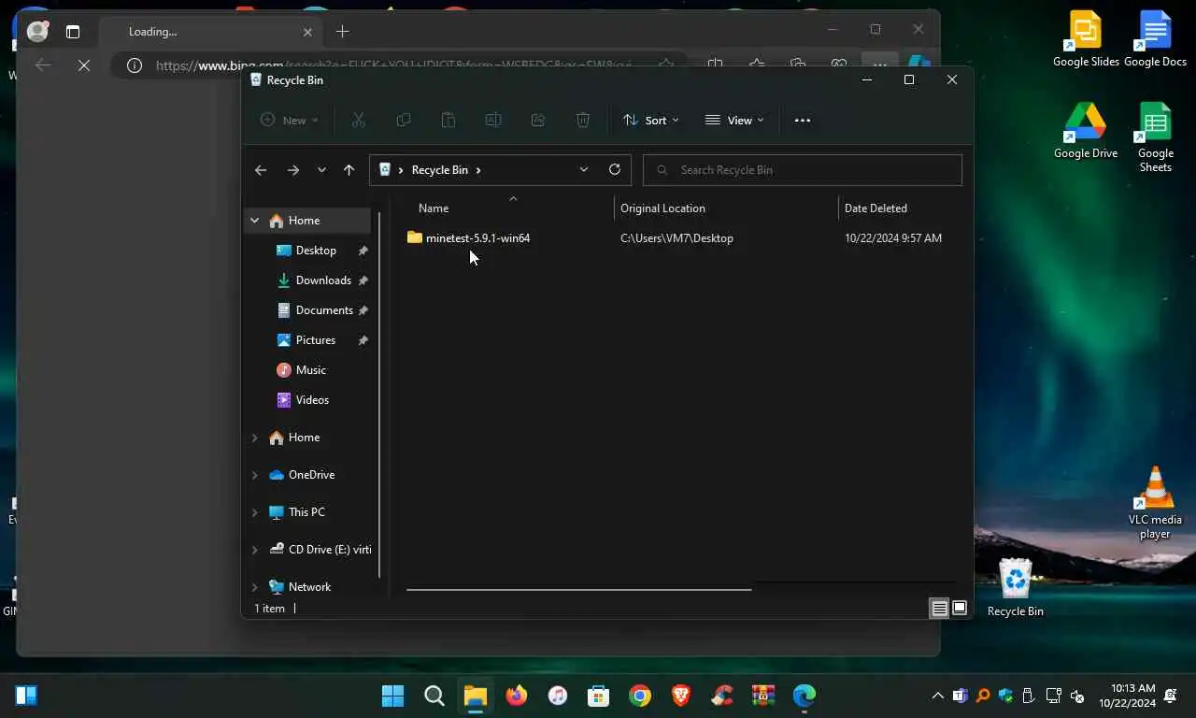Go up one folder level arrow
The height and width of the screenshot is (718, 1196).
(349, 170)
